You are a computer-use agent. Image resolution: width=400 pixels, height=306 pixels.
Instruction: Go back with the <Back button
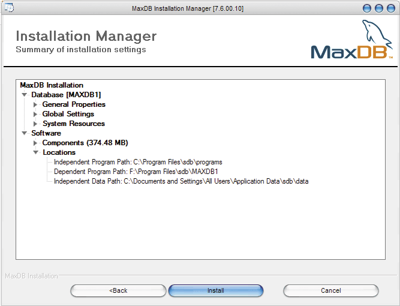click(118, 290)
